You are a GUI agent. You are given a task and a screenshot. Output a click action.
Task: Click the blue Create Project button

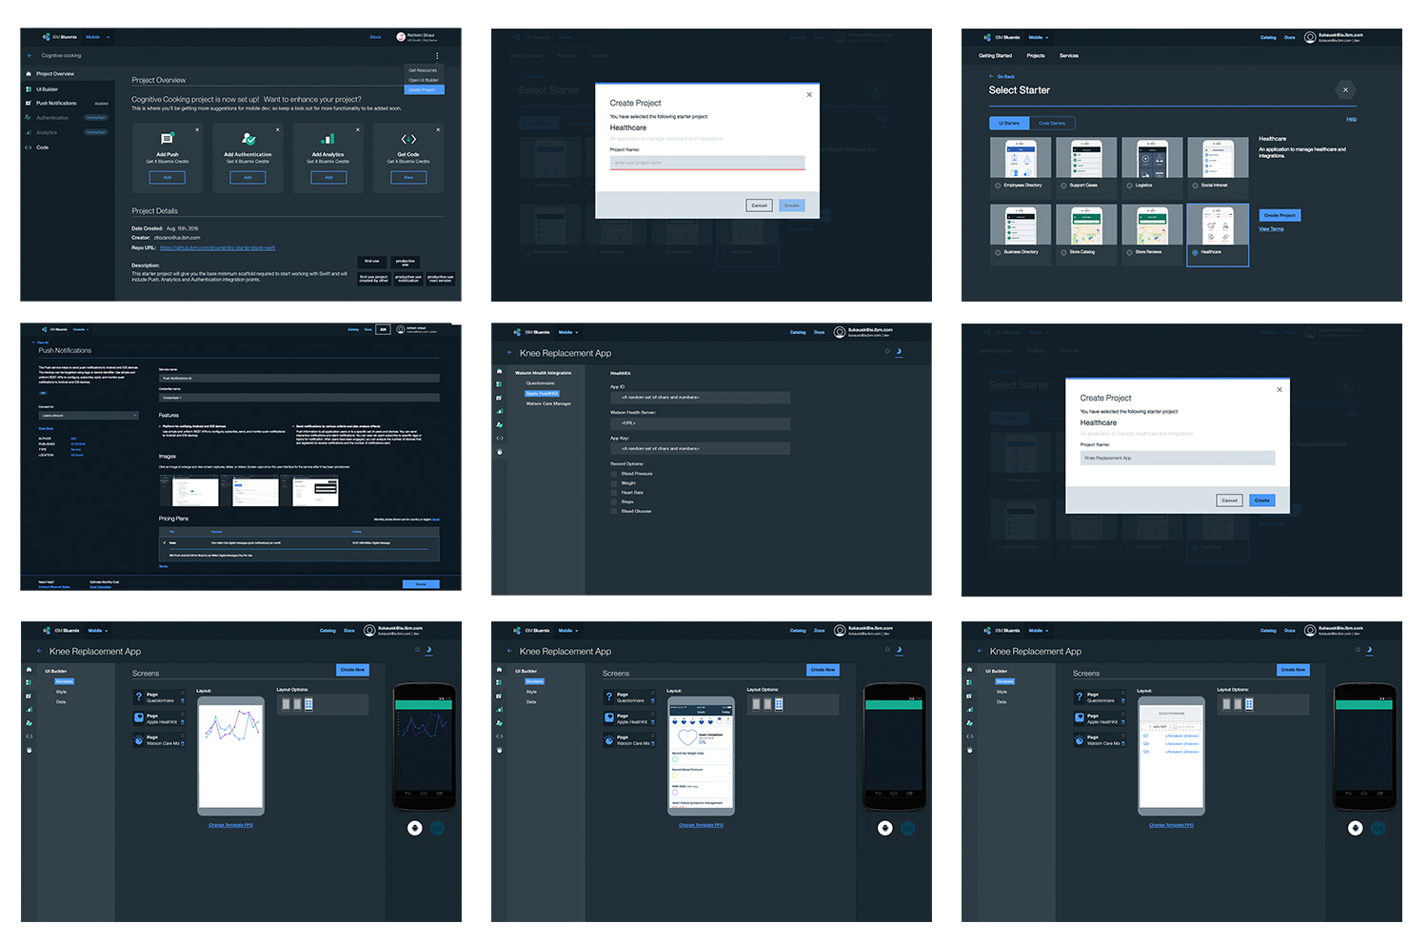tap(1279, 215)
